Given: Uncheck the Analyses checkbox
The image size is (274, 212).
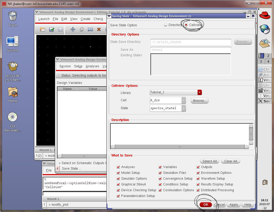Looking at the screenshot, I should (x=118, y=167).
